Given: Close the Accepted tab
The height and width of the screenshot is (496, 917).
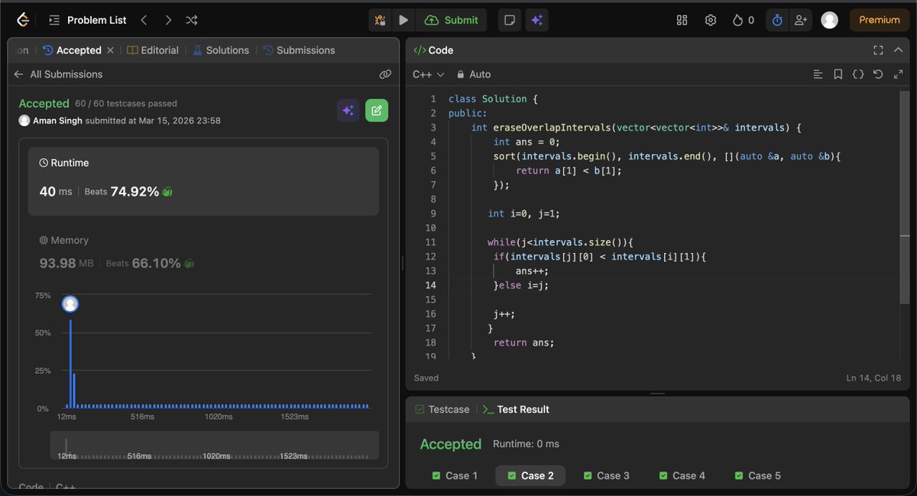Looking at the screenshot, I should pyautogui.click(x=110, y=50).
